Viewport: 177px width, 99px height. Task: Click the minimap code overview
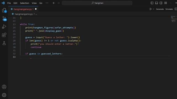[174, 19]
